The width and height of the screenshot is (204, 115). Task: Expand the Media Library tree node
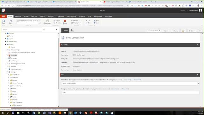click(5, 42)
